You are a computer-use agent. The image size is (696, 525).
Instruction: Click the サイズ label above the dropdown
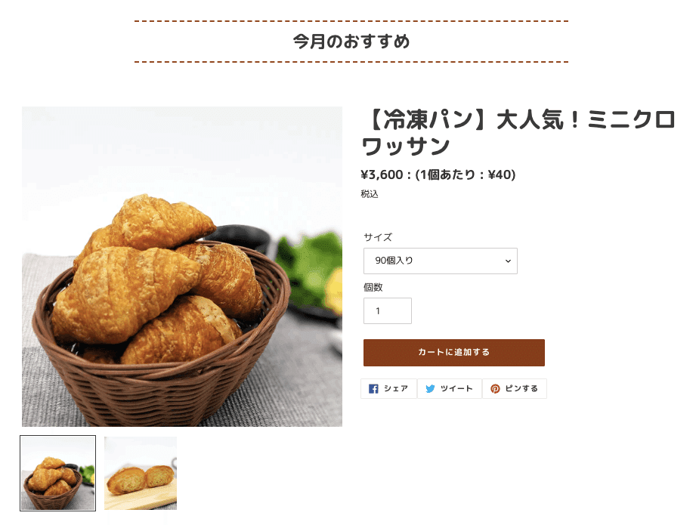click(378, 237)
